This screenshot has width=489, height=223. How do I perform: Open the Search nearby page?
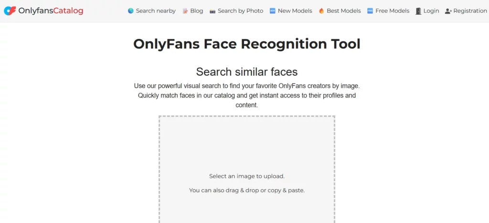click(155, 11)
